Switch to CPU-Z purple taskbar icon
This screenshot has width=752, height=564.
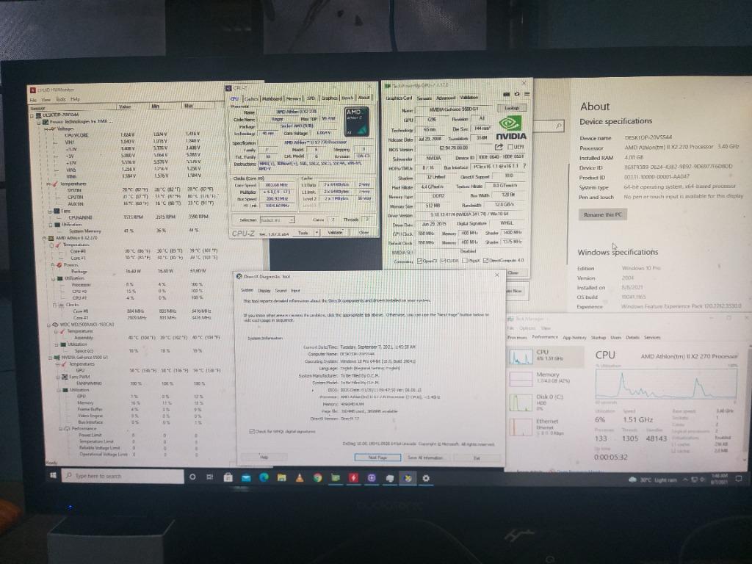pos(372,477)
